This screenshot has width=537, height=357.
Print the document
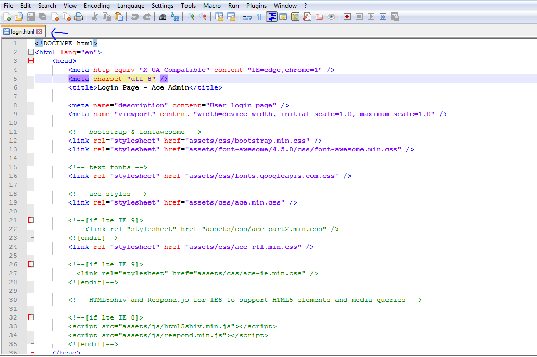point(79,17)
